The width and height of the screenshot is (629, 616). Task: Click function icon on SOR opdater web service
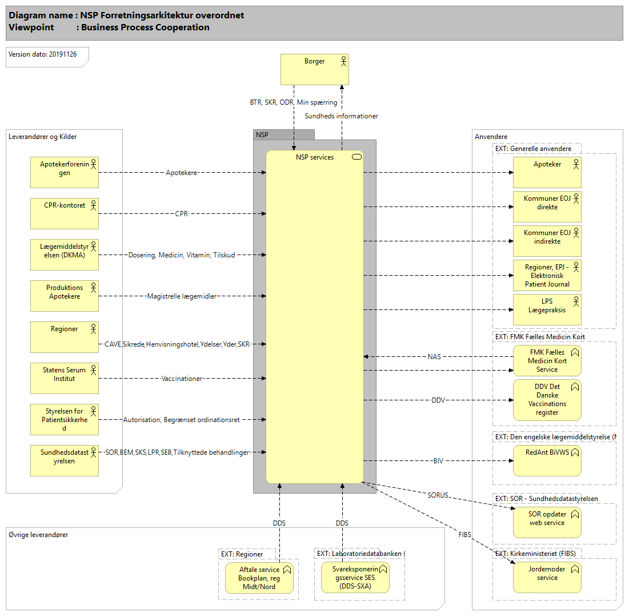(575, 514)
